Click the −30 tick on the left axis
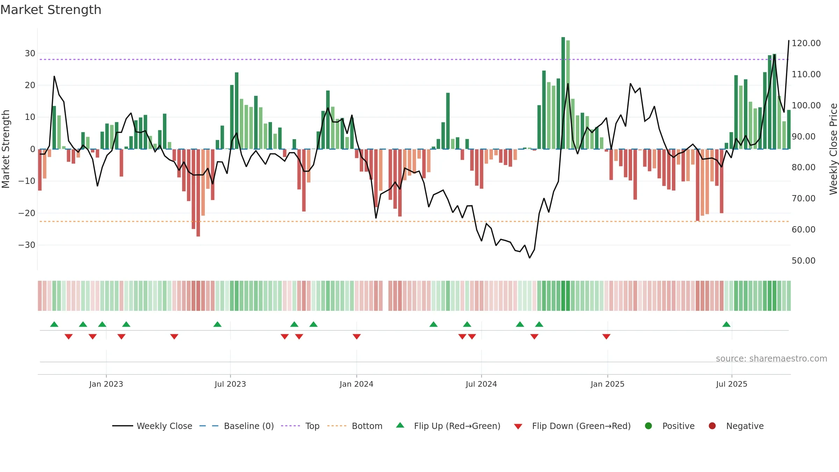The height and width of the screenshot is (472, 839). 27,245
